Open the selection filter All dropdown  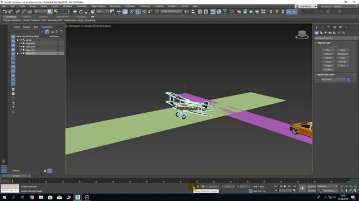40,11
